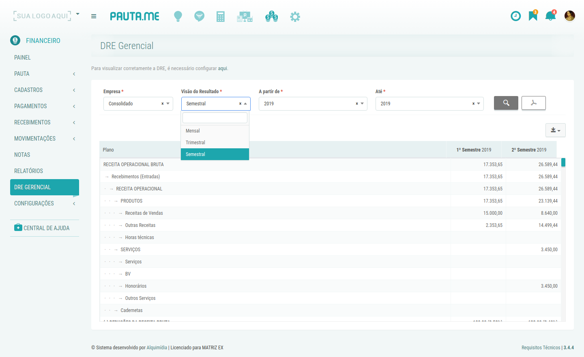The width and height of the screenshot is (584, 357).
Task: Click the Financeiro dollar icon
Action: (x=15, y=40)
